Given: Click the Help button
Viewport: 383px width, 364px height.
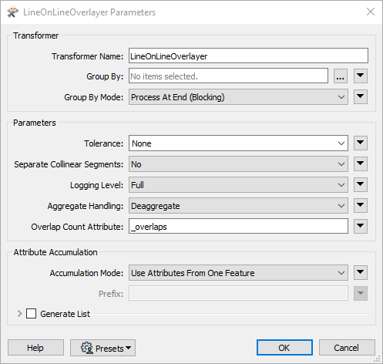Looking at the screenshot, I should click(35, 348).
